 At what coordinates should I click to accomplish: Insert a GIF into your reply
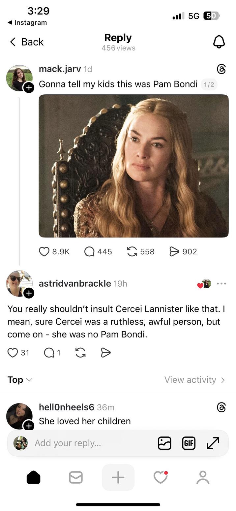click(189, 443)
